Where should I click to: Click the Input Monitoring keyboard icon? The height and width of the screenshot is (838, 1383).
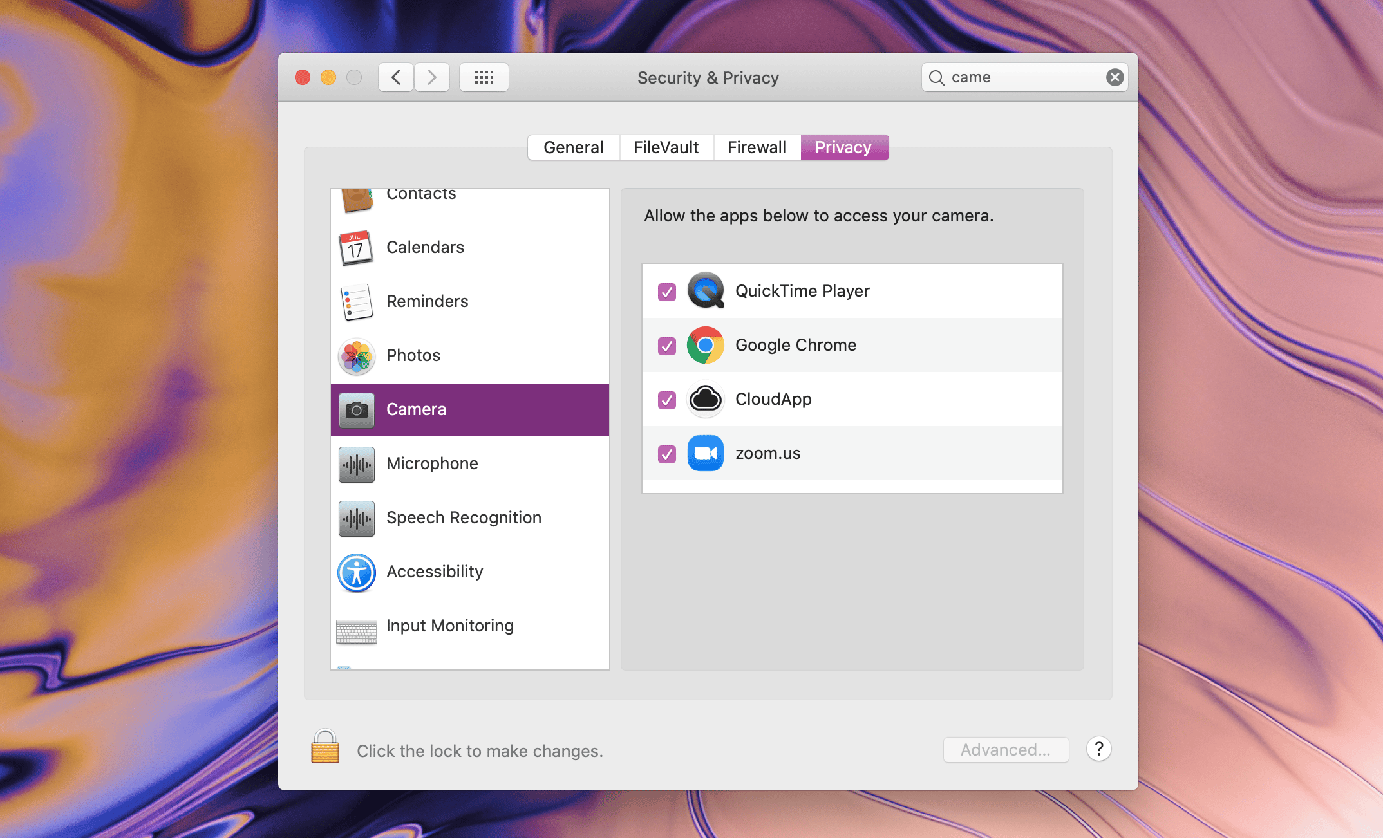[356, 631]
